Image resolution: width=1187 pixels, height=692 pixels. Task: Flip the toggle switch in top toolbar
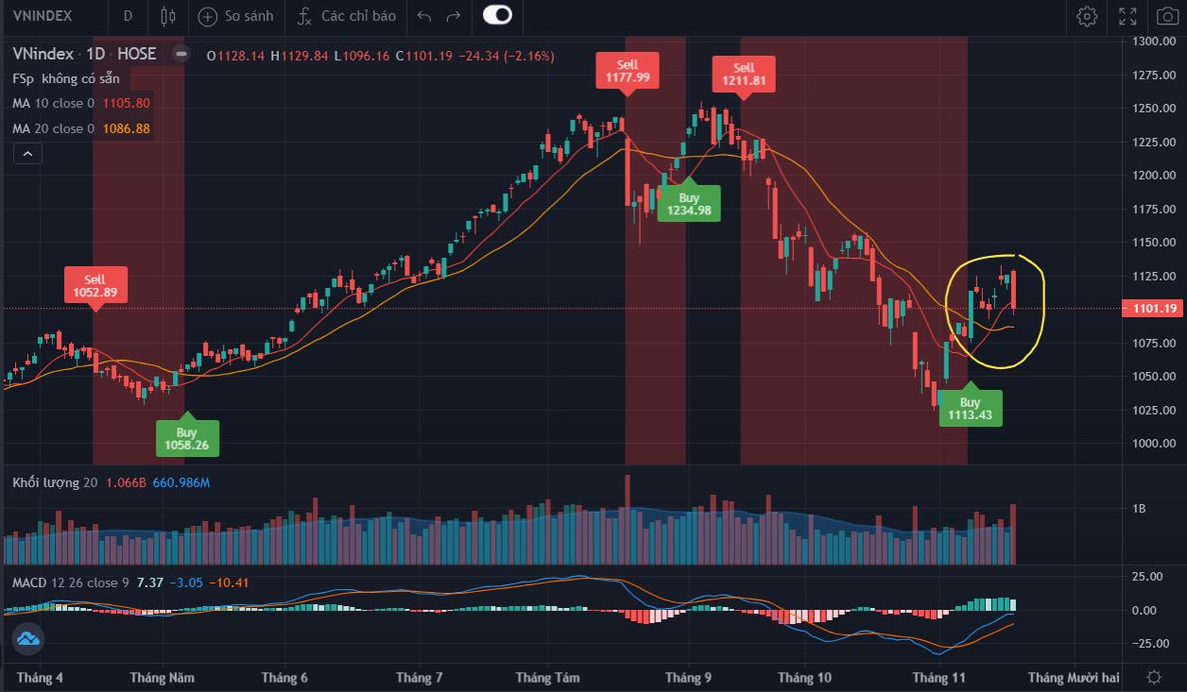click(496, 15)
